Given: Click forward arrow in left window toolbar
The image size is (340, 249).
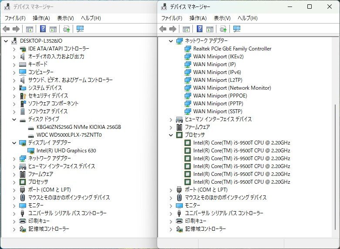Looking at the screenshot, I should tap(16, 29).
